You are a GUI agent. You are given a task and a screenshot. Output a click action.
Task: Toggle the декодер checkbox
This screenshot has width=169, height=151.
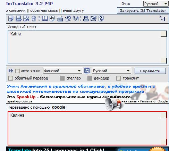coord(90,78)
